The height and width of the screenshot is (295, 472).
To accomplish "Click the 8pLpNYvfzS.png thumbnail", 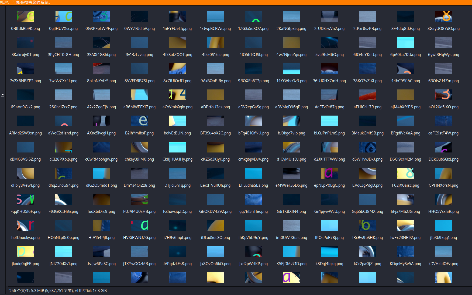I will click(101, 69).
